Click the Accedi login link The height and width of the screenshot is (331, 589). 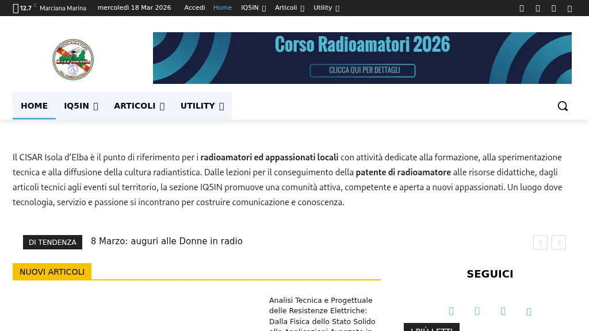[x=194, y=7]
